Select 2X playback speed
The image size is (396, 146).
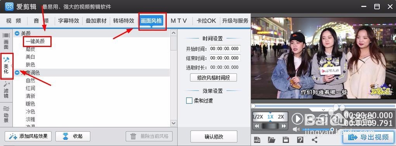pos(281,117)
